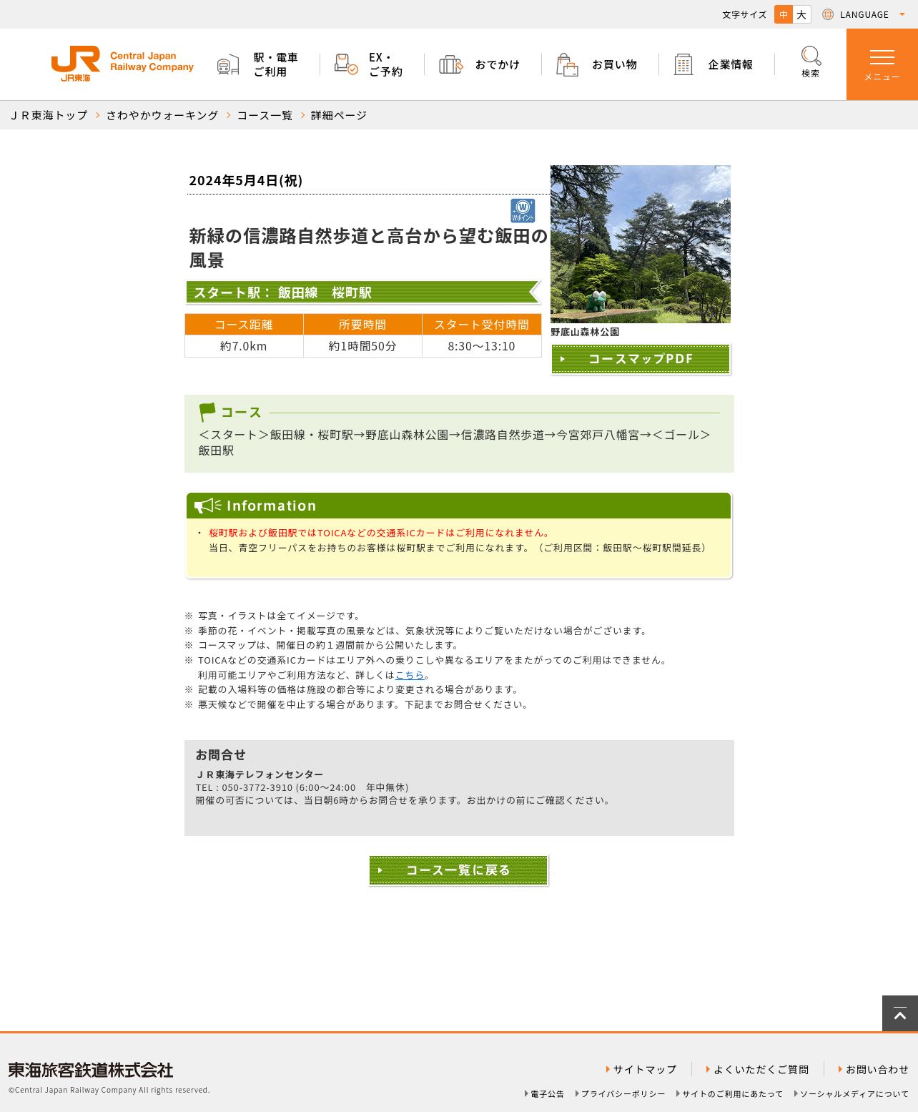Open the お問い合わせ footer link
Image resolution: width=918 pixels, height=1112 pixels.
click(877, 1070)
